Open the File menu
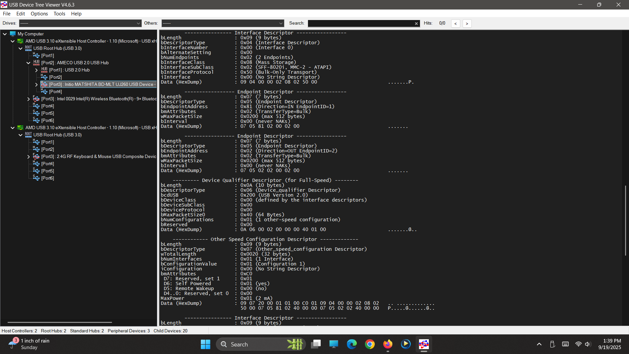Viewport: 629px width, 354px height. (x=7, y=13)
